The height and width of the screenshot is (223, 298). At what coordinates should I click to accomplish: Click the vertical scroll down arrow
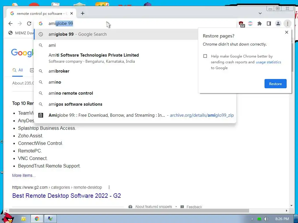[292, 206]
